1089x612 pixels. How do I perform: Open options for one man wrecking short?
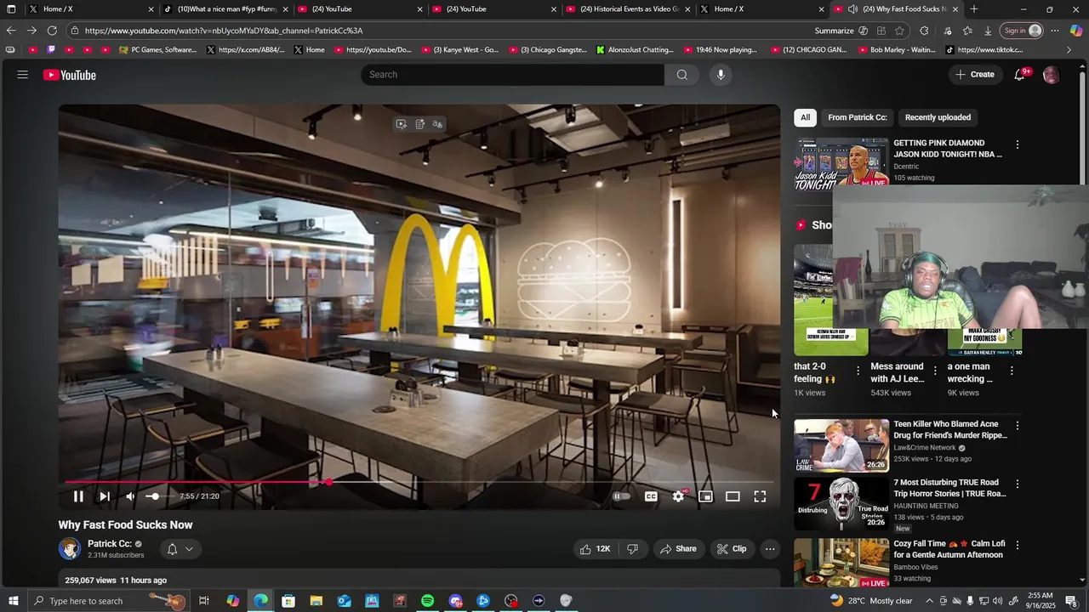pos(1012,371)
